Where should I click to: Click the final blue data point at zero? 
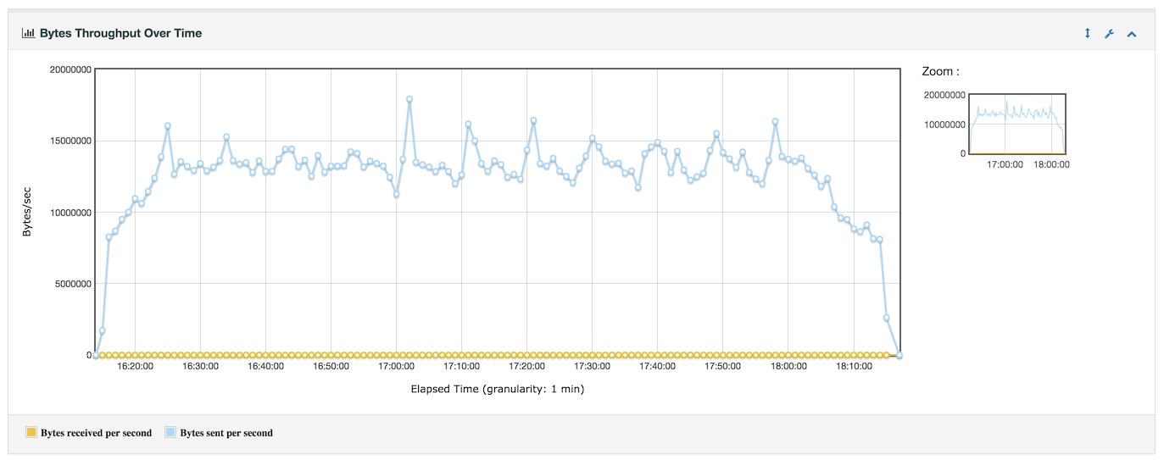899,355
